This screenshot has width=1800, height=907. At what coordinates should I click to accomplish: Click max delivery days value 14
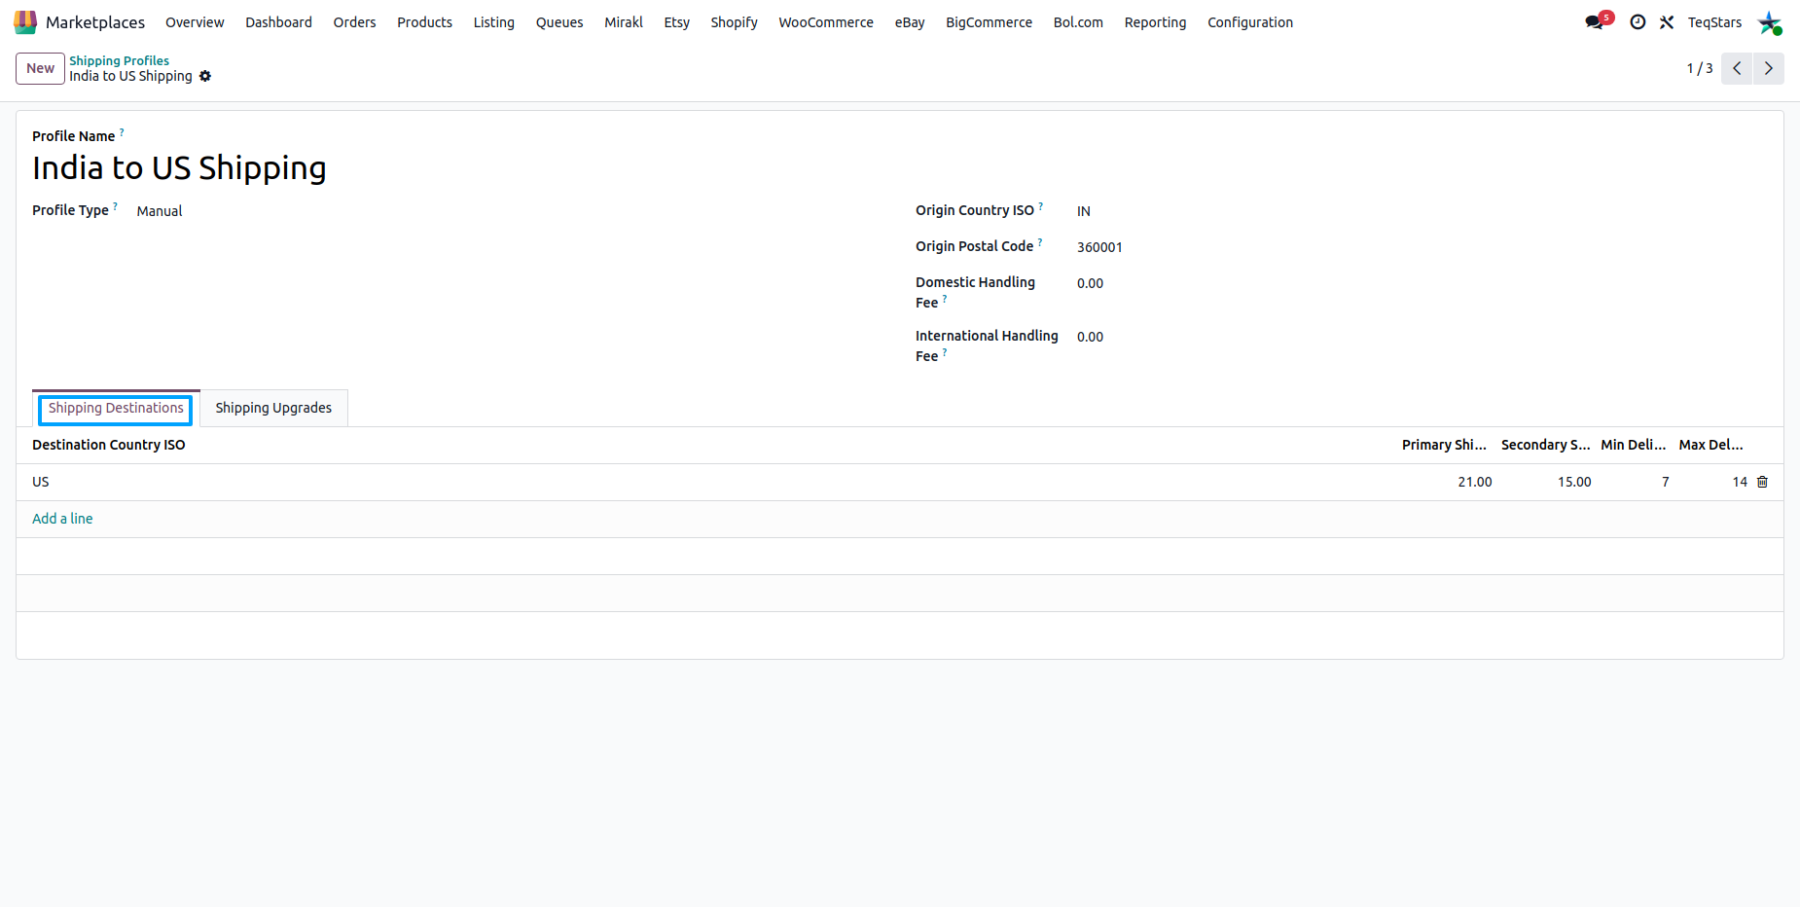coord(1740,482)
